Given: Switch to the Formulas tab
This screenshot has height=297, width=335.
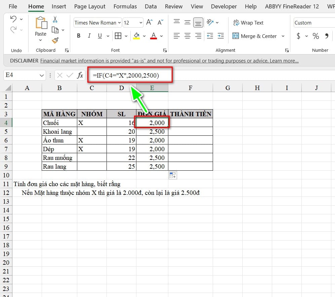Looking at the screenshot, I should pos(125,6).
